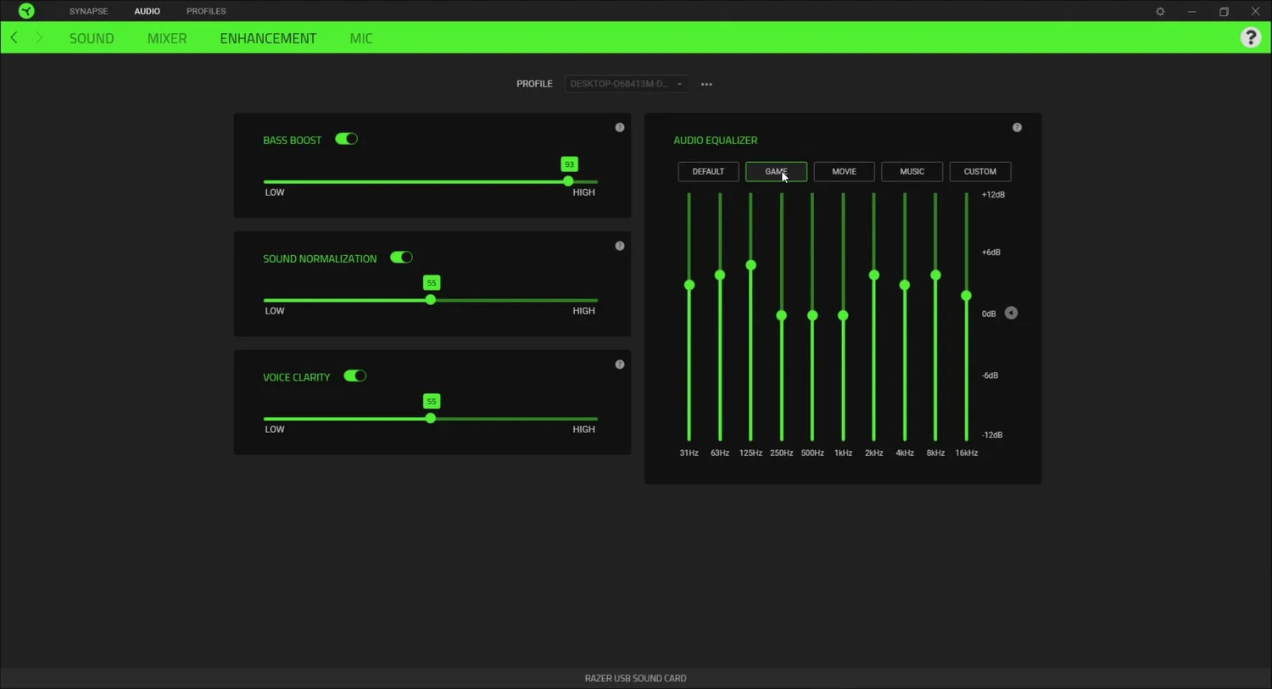The height and width of the screenshot is (689, 1272).
Task: Pick the Music equalizer preset
Action: [912, 171]
